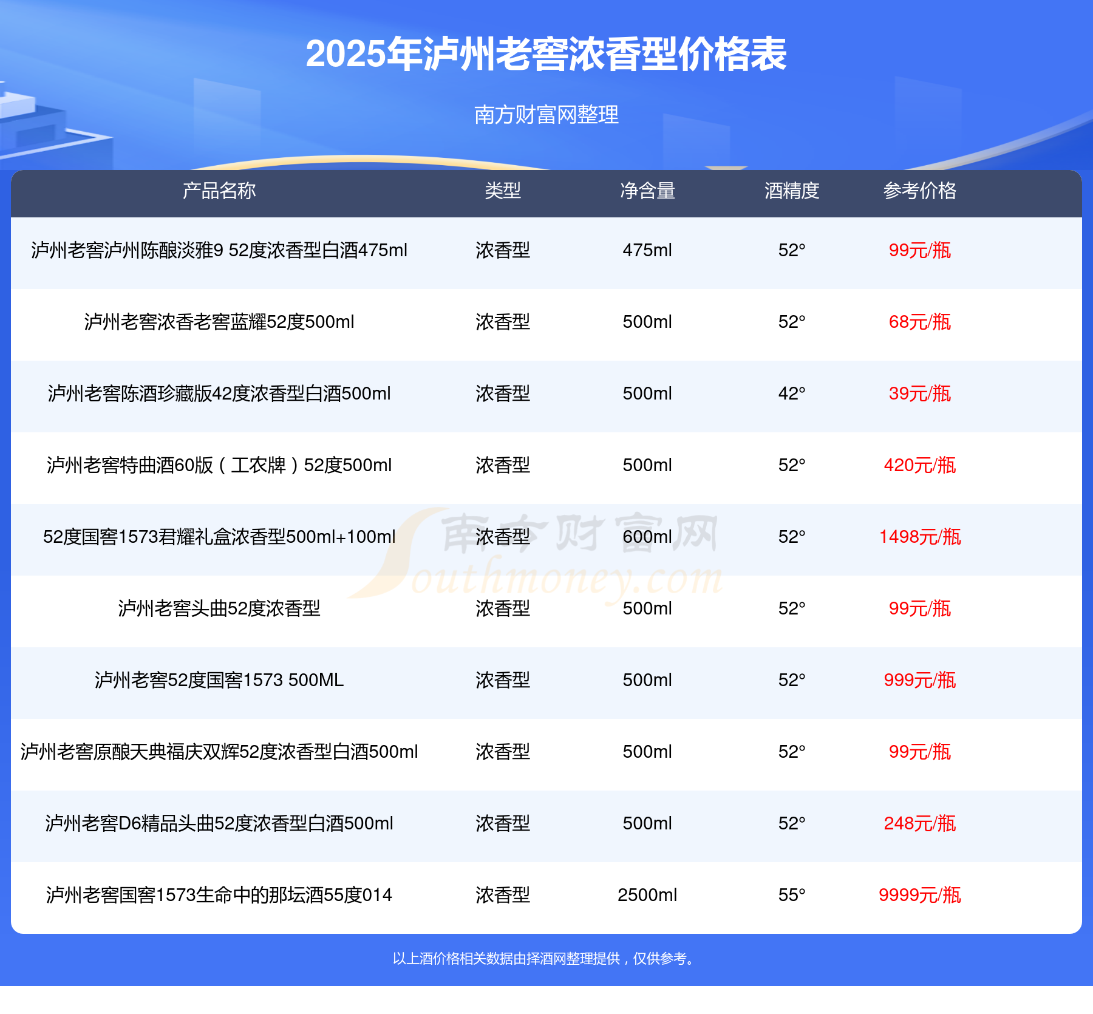Click the 55° alcohol value

792,895
